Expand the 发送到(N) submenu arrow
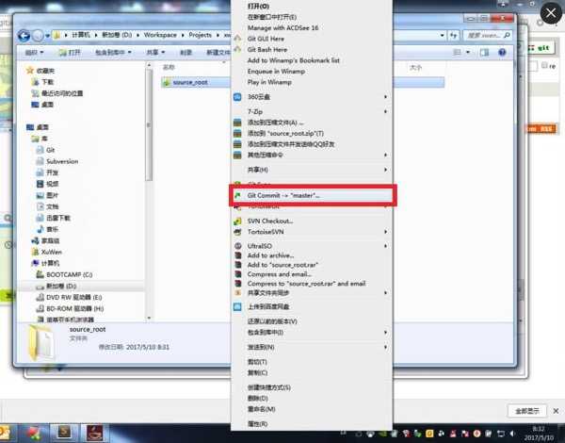Screen dimensions: 565x443 coord(385,347)
